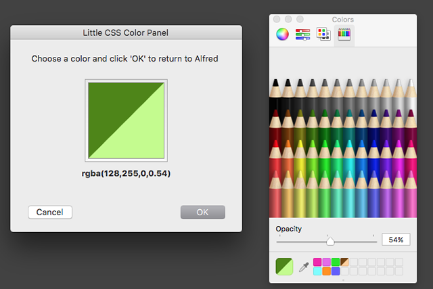Choose the brown half-transparent saved swatch
Screen dimensions: 433x289
coord(344,262)
